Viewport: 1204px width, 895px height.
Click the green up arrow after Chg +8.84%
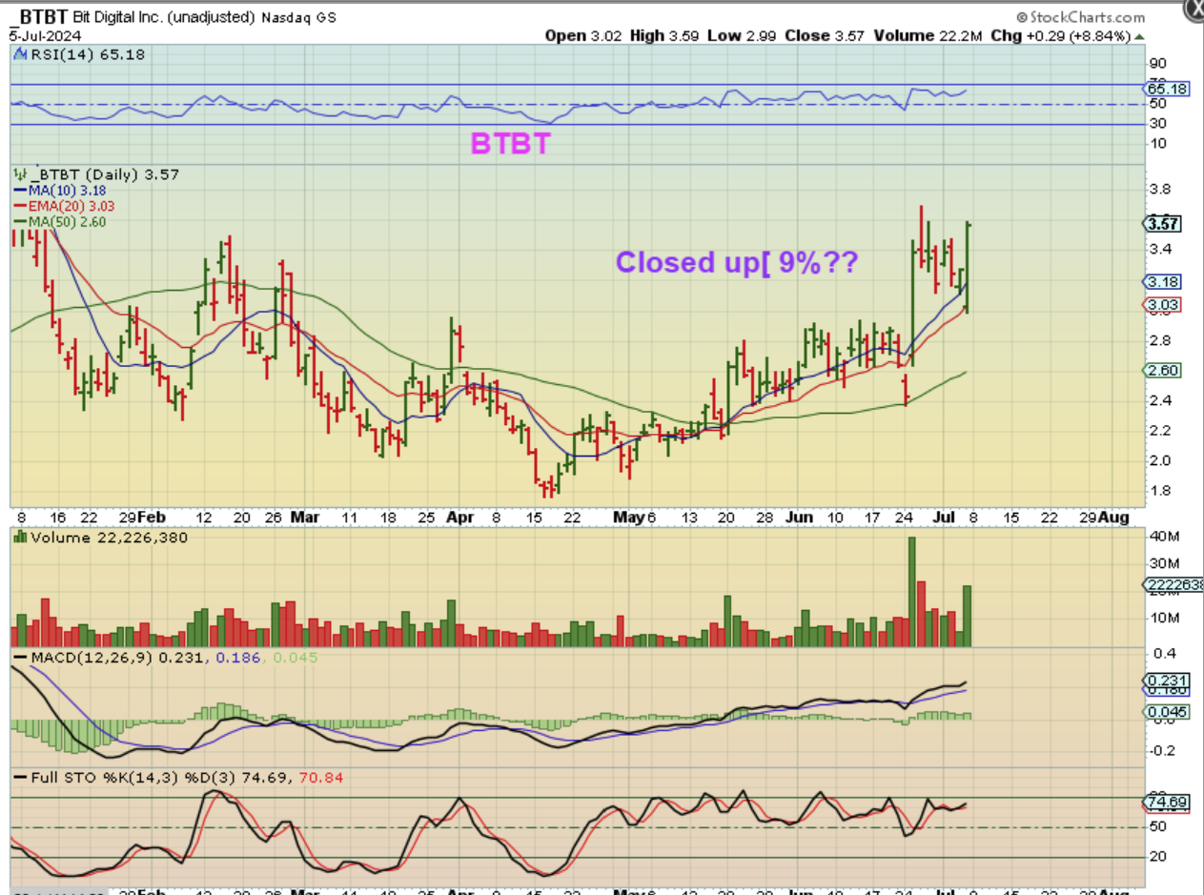tap(1137, 36)
